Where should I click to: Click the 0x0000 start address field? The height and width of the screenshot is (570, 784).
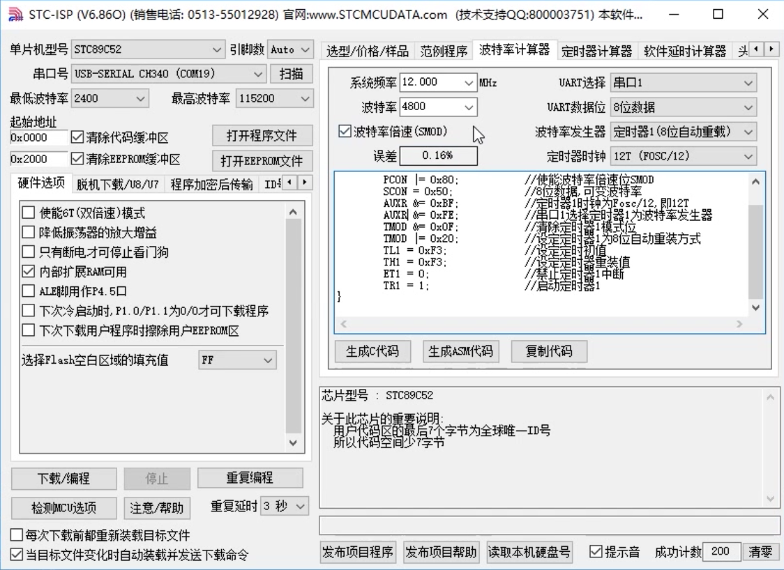[x=38, y=137]
